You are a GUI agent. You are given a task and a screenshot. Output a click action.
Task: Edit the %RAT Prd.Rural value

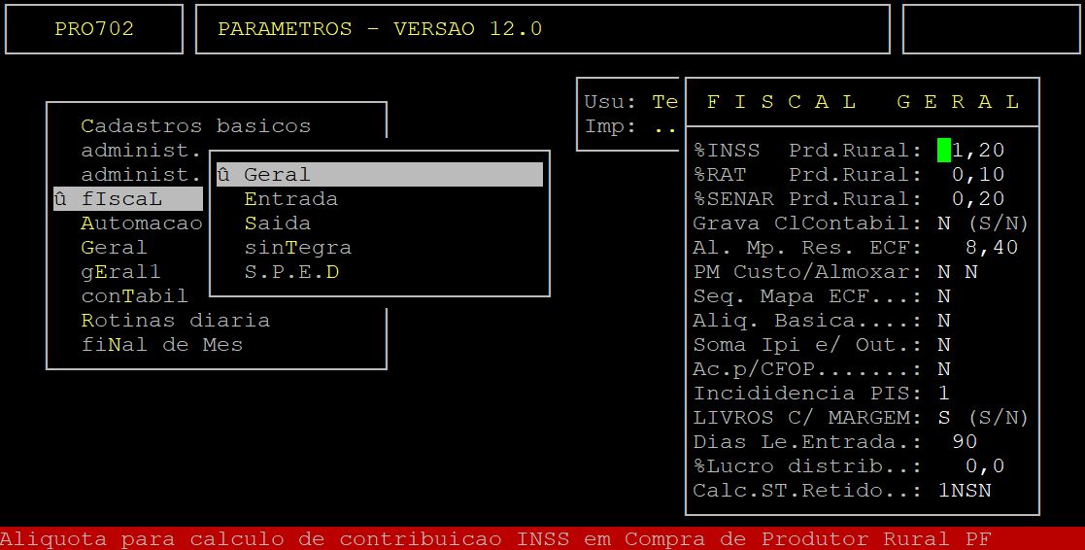pyautogui.click(x=976, y=175)
